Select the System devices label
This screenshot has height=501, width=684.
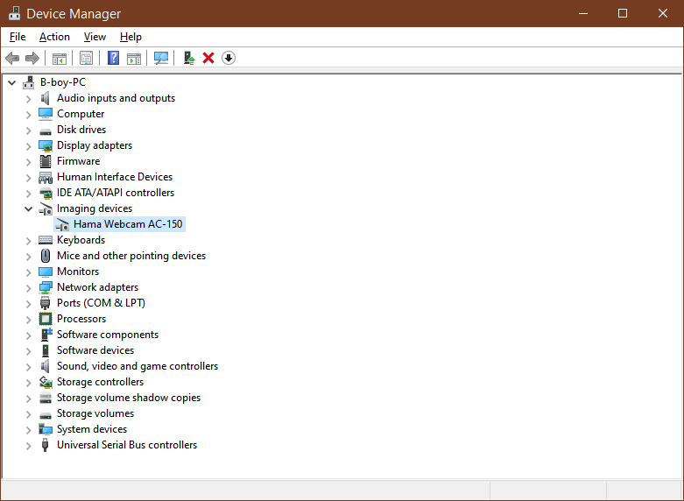pyautogui.click(x=92, y=429)
